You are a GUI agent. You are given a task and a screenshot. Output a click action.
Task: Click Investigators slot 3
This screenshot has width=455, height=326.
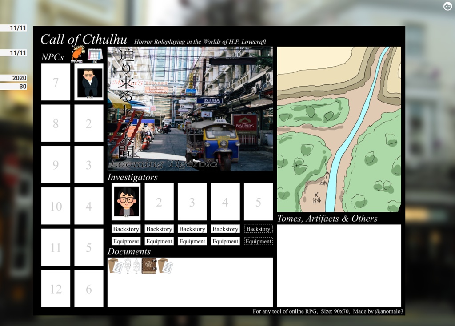[192, 202]
